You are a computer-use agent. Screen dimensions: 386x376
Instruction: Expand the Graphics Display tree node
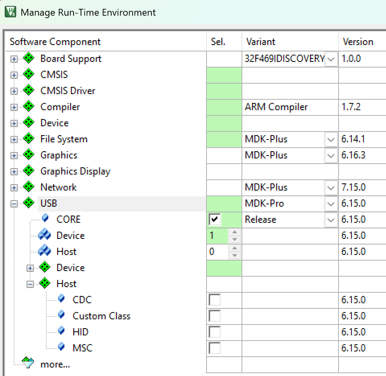point(14,172)
